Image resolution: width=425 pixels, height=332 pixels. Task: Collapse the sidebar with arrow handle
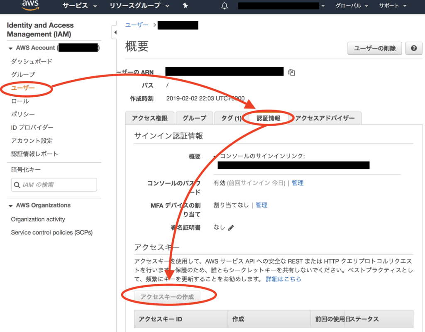[x=115, y=32]
